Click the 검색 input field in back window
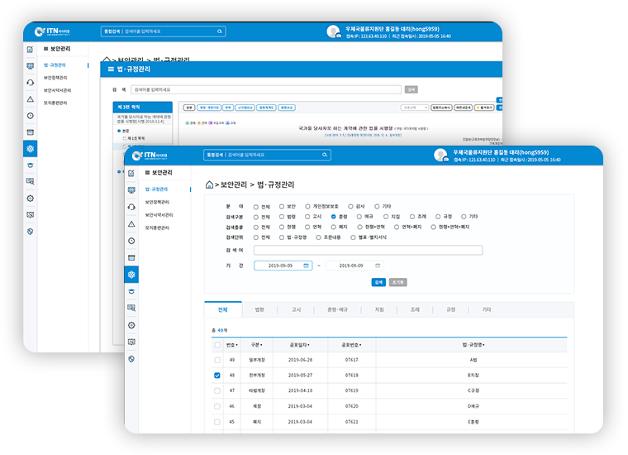Screen dimensions: 628x455 point(266,89)
